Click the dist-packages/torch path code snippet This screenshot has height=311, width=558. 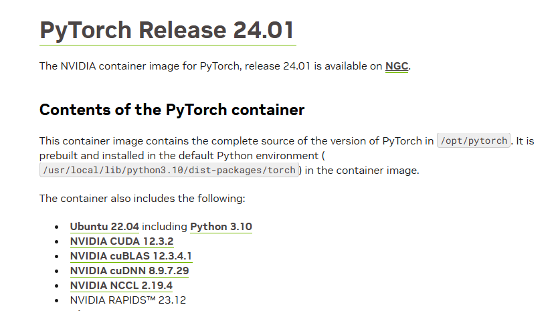point(169,170)
